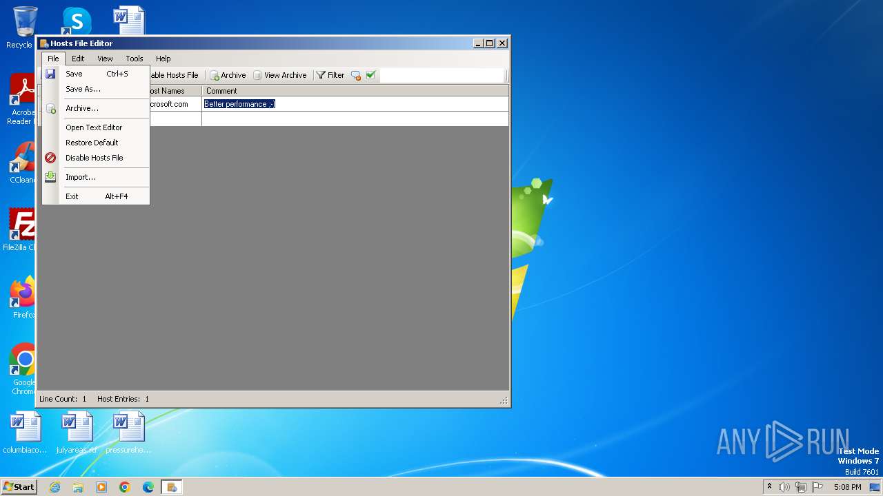
Task: Open Windows Explorer from taskbar
Action: (x=78, y=487)
